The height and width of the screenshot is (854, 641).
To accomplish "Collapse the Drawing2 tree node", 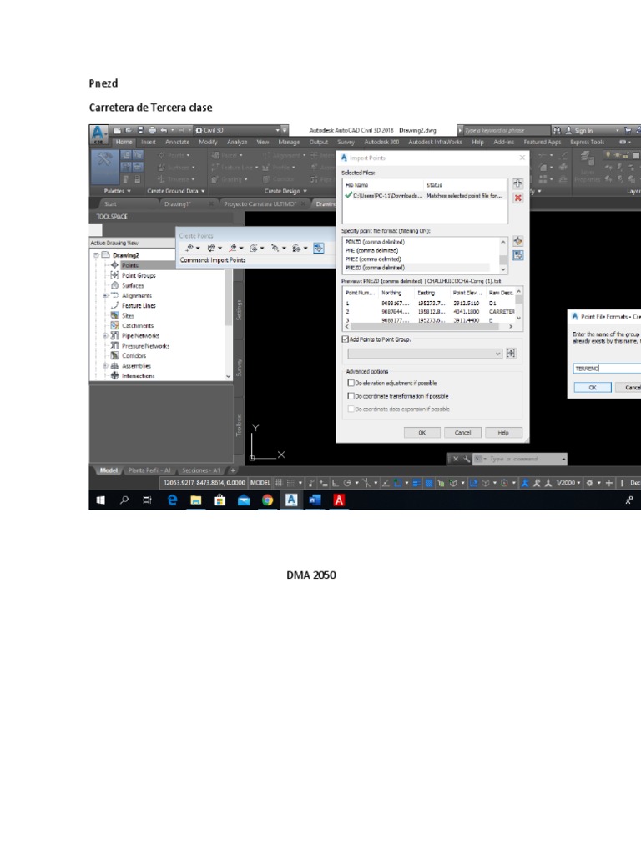I will [96, 255].
